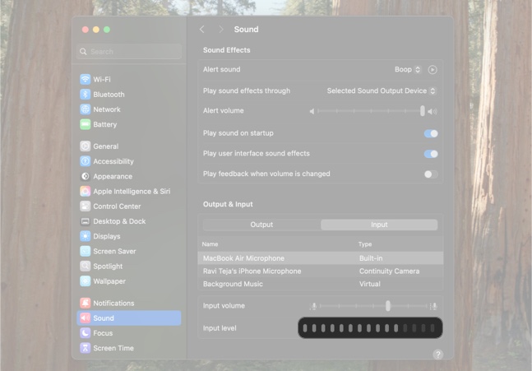This screenshot has height=371, width=532.
Task: Open Apple Intelligence & Siri icon
Action: tap(86, 191)
